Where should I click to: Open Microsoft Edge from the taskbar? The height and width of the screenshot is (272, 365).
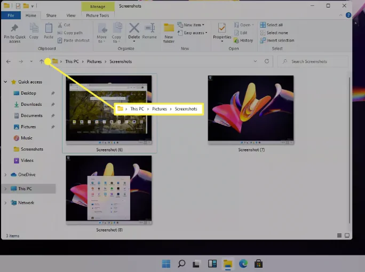point(243,263)
